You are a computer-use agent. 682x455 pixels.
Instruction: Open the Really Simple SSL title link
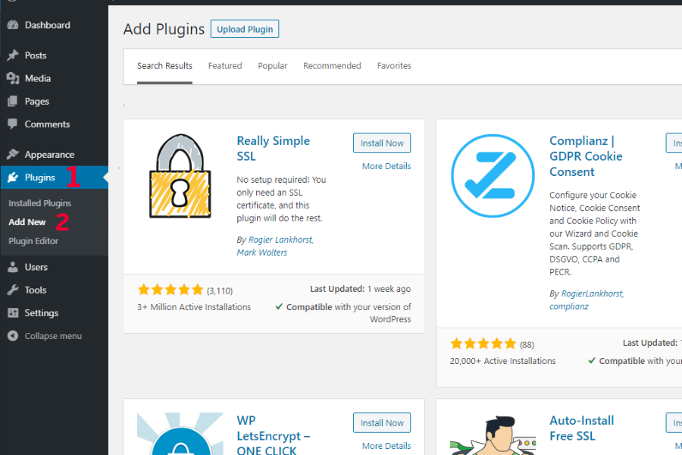[273, 149]
